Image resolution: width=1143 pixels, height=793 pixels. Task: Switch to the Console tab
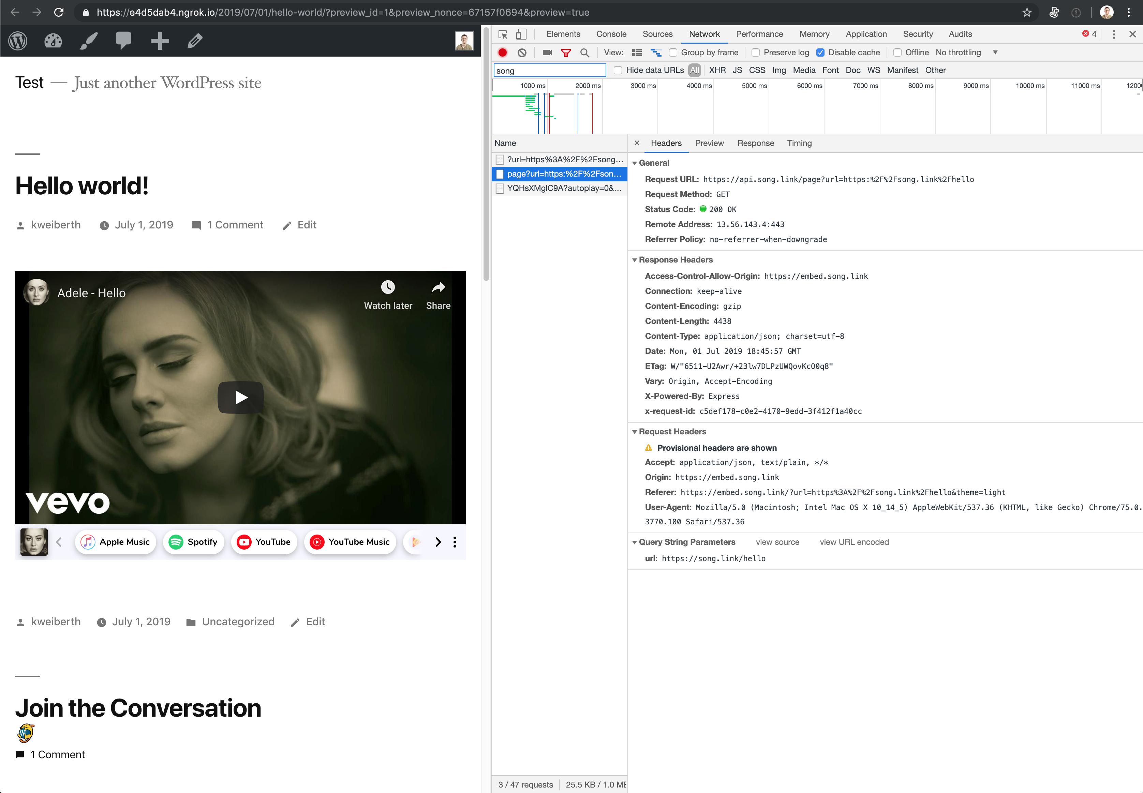(611, 34)
